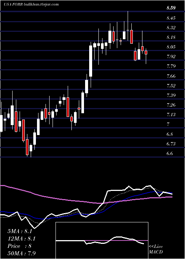The height and width of the screenshot is (259, 185).
Task: Click the 7.39 price axis label
Action: (x=171, y=95)
